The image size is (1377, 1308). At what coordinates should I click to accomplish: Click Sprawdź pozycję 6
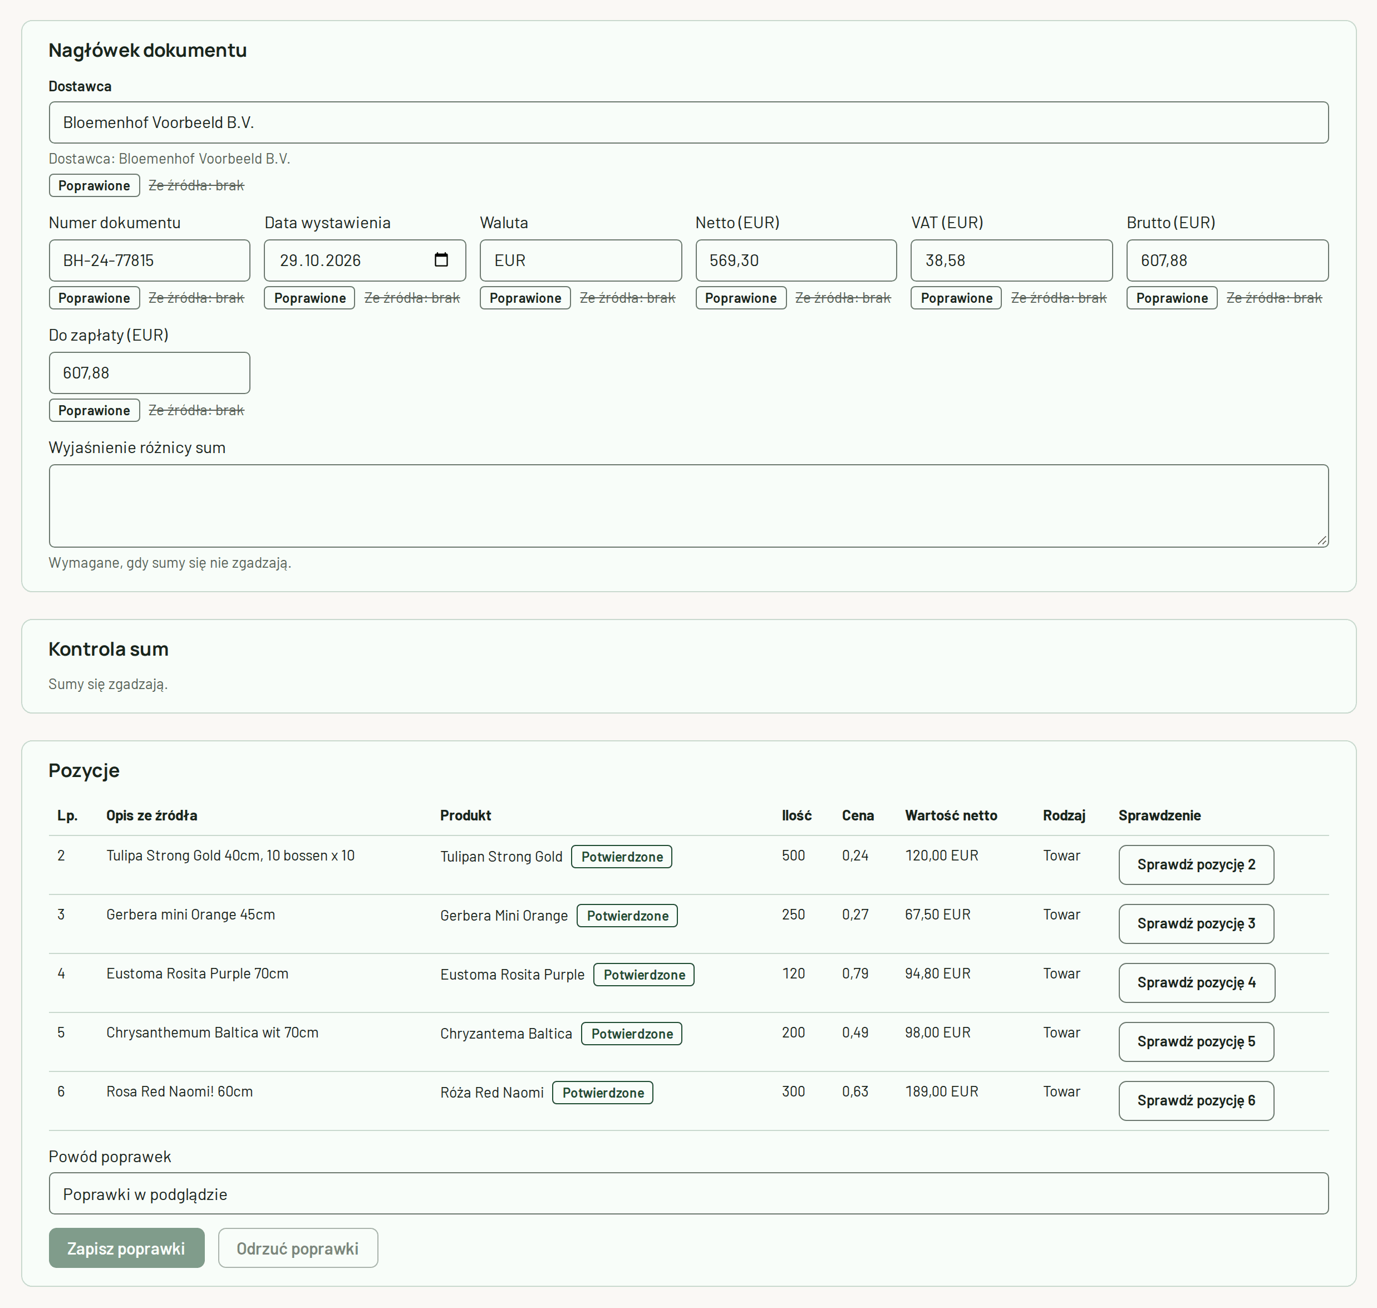(x=1196, y=1101)
